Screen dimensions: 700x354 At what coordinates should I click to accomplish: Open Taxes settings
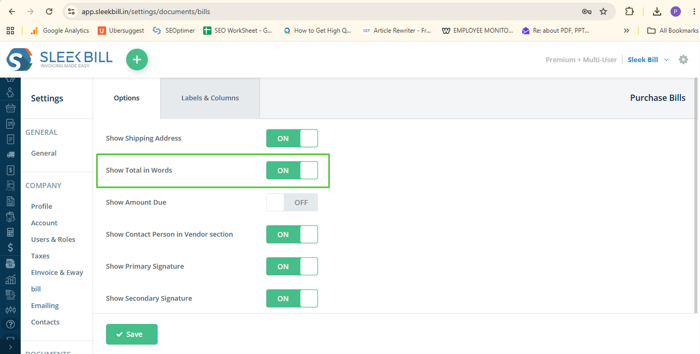pos(40,256)
